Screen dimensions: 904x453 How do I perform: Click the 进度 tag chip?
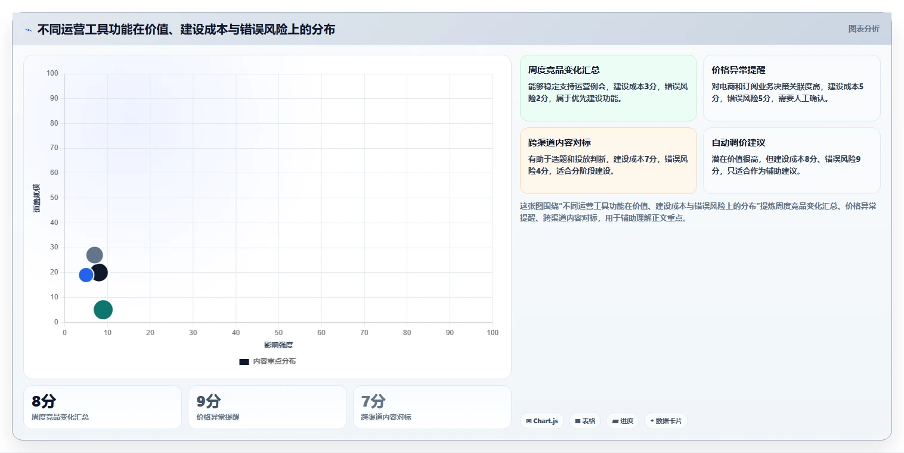(623, 421)
